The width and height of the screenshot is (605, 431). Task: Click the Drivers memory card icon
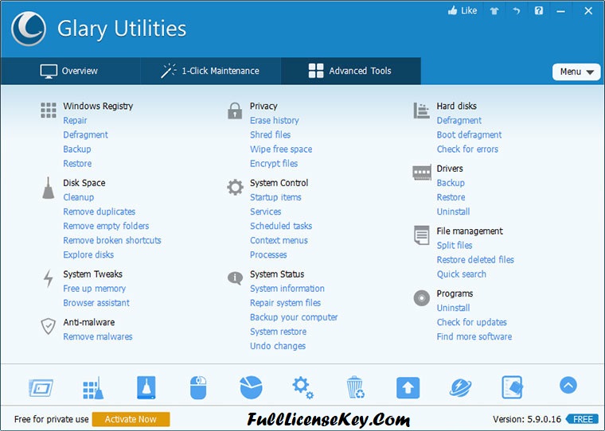point(422,173)
